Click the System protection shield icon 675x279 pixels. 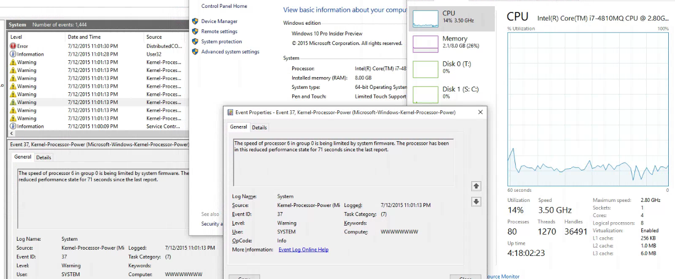(x=195, y=42)
